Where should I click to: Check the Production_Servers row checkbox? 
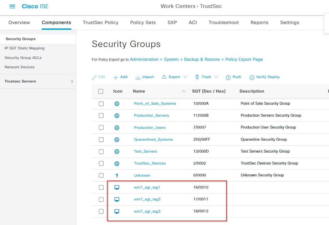coord(101,116)
